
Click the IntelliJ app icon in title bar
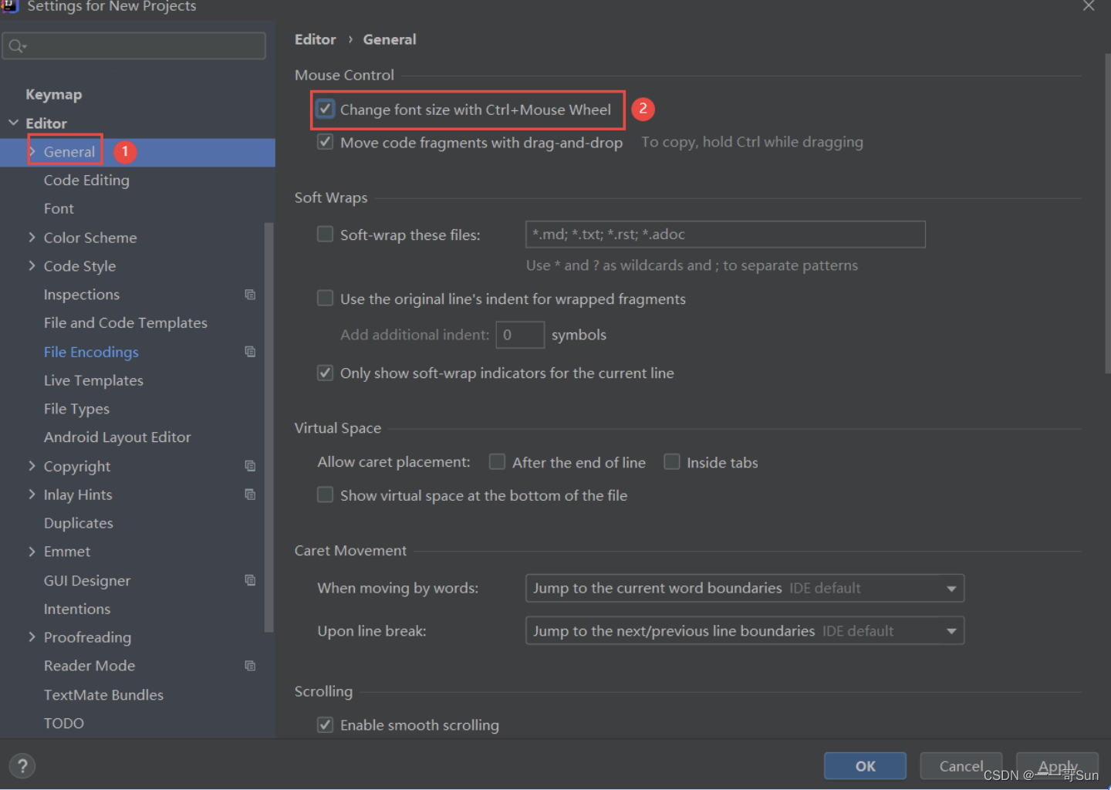9,6
